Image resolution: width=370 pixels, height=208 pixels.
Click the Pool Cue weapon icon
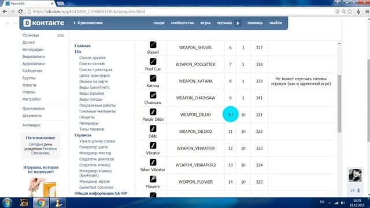point(153,61)
